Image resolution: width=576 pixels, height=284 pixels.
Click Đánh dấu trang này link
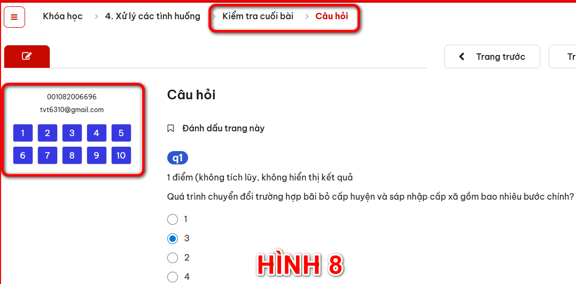223,129
